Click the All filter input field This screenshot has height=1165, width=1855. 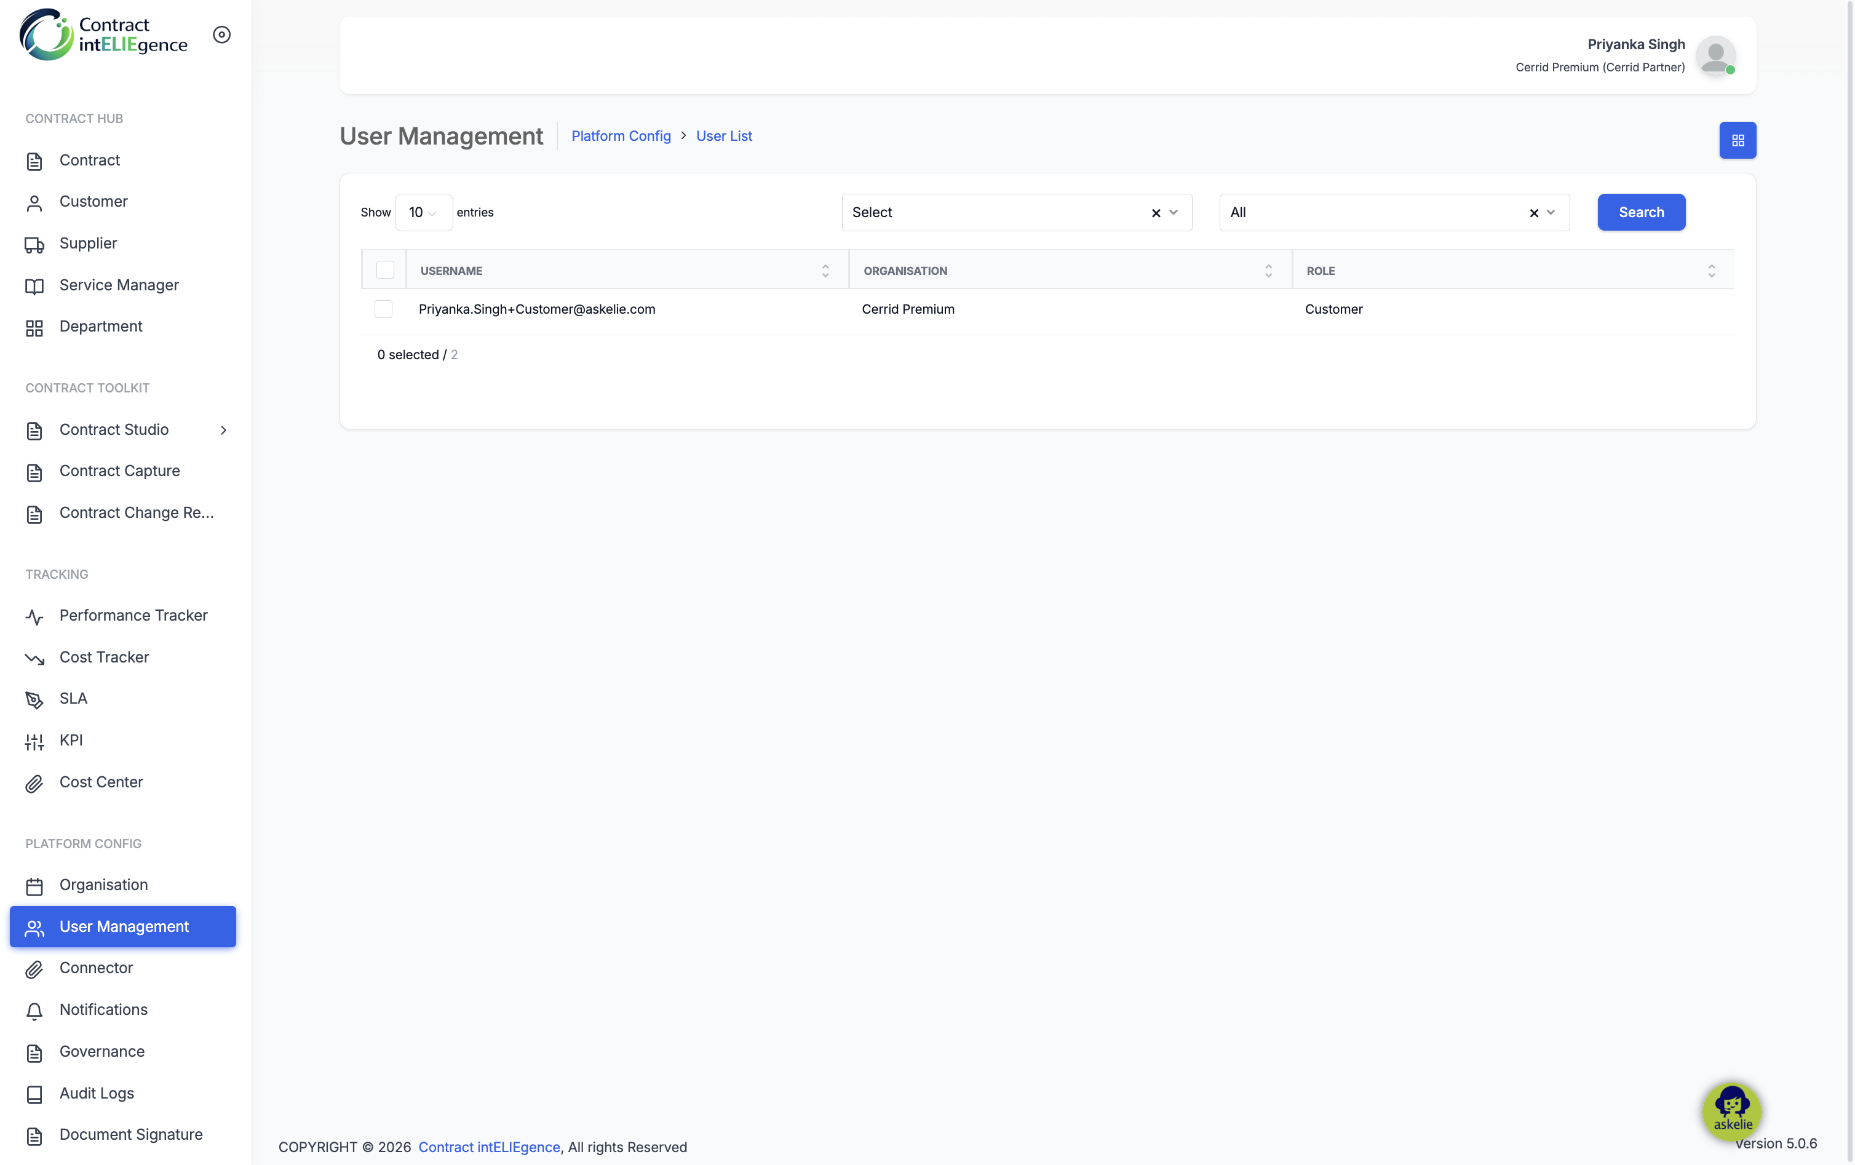point(1394,212)
